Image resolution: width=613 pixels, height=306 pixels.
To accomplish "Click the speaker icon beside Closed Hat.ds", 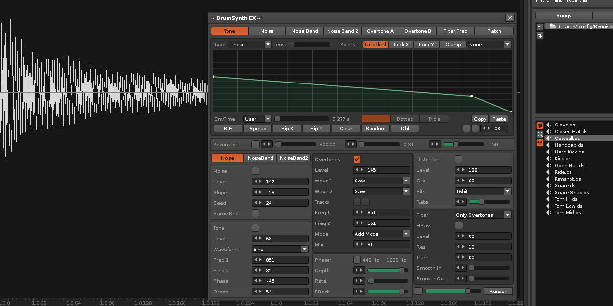I will click(x=549, y=132).
